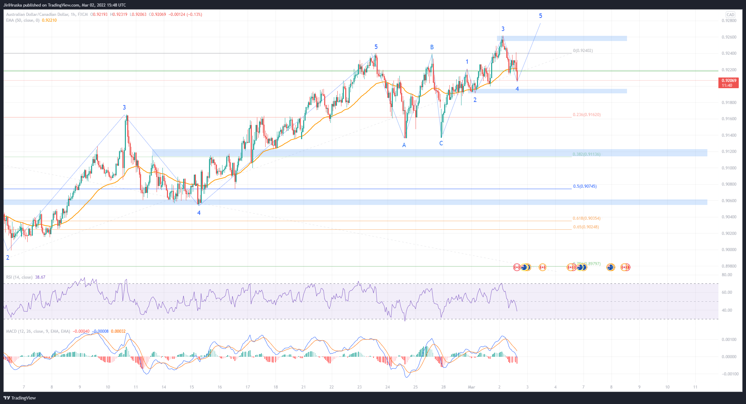This screenshot has width=746, height=404.
Task: Click the 0.5(0.90745) Fibonacci level label
Action: tap(585, 186)
